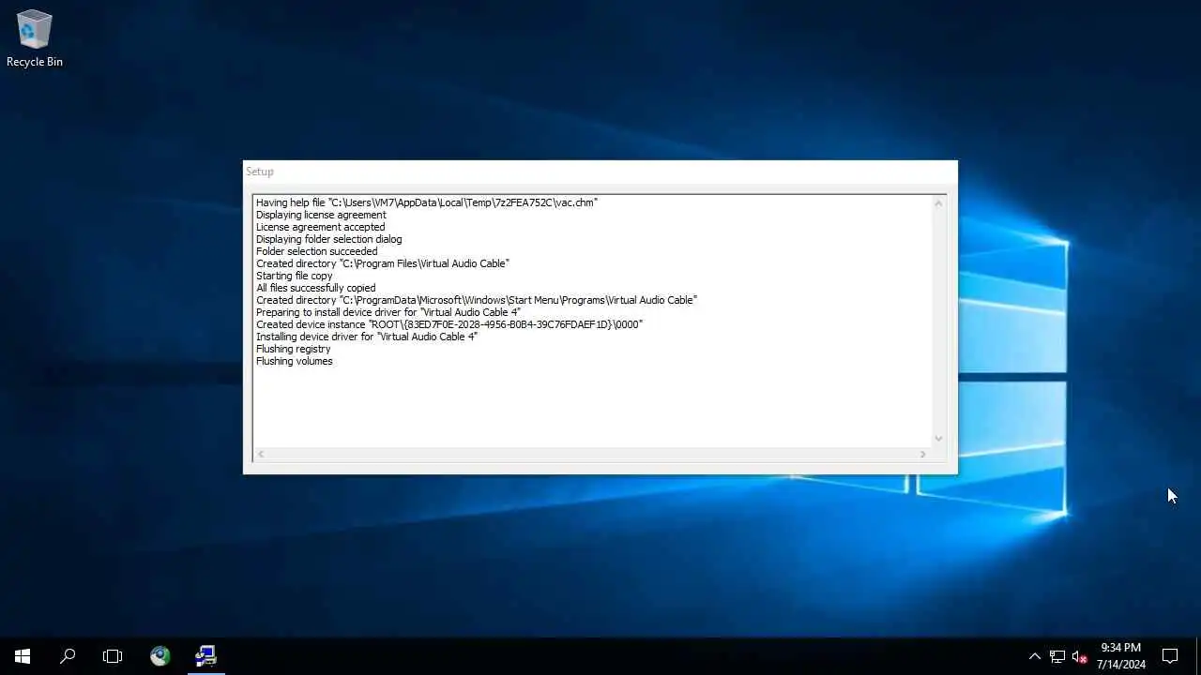Open network status tray icon

(1057, 656)
